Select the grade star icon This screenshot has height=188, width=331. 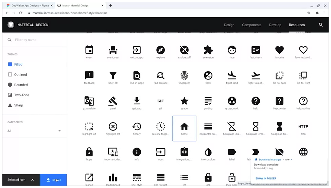pos(184,101)
